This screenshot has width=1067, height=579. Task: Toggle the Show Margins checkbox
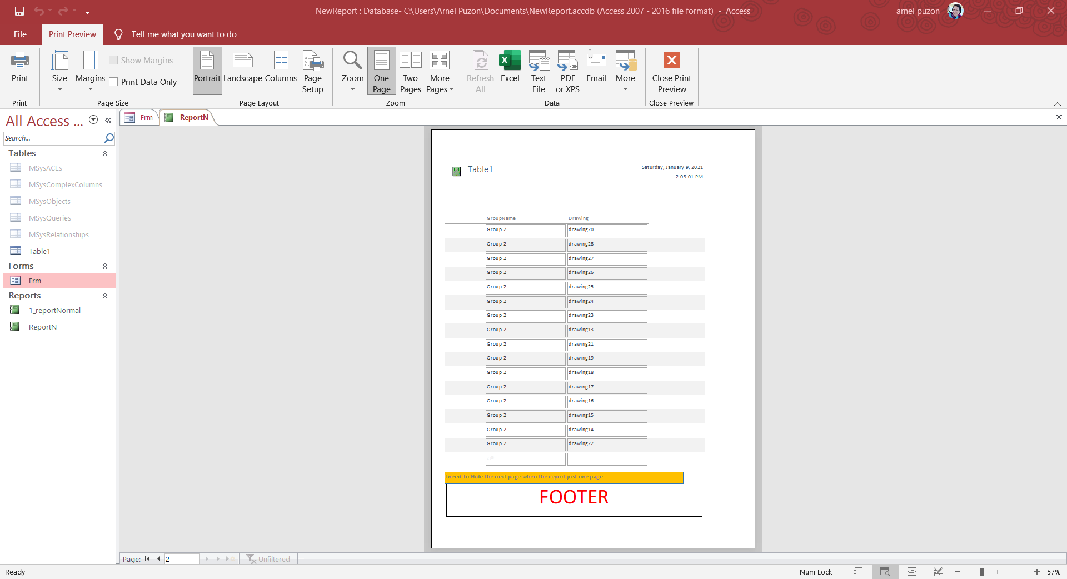[113, 60]
